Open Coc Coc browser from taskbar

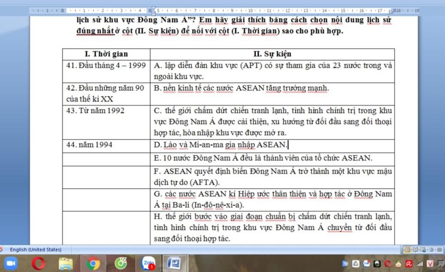[x=121, y=263]
